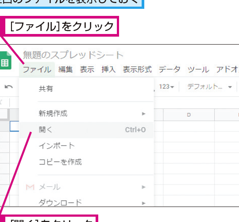The width and height of the screenshot is (239, 222).
Task: Open the 挿入 menu
Action: coord(108,70)
